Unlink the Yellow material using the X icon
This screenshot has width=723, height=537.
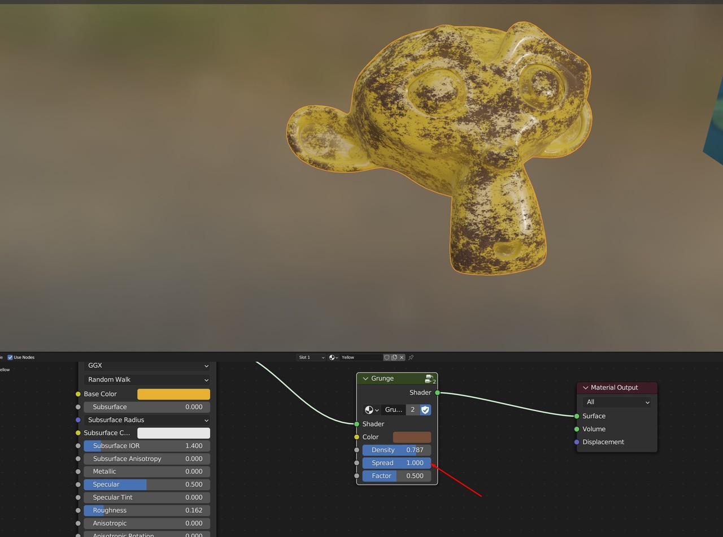tap(402, 357)
